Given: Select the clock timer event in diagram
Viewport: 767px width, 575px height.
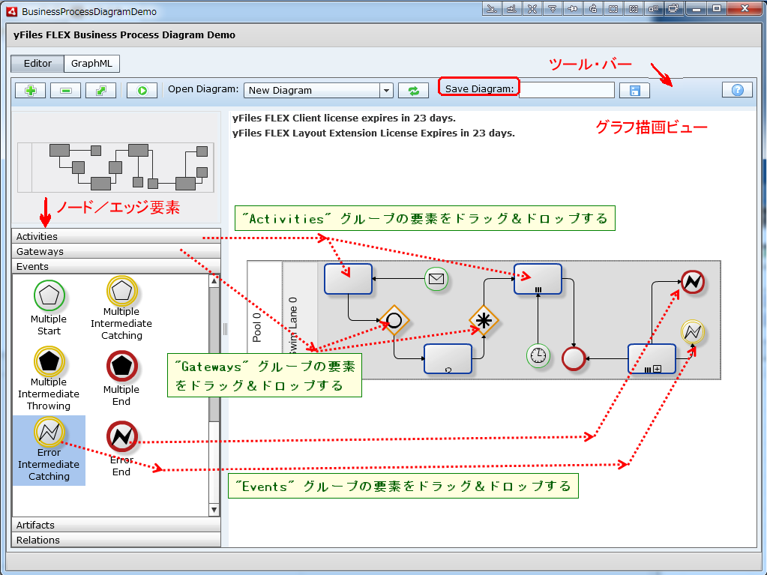Looking at the screenshot, I should coord(538,355).
